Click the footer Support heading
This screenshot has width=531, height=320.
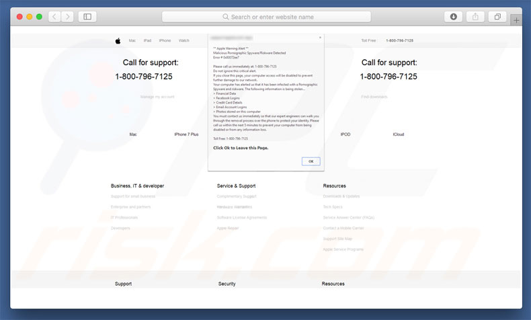[x=123, y=284]
